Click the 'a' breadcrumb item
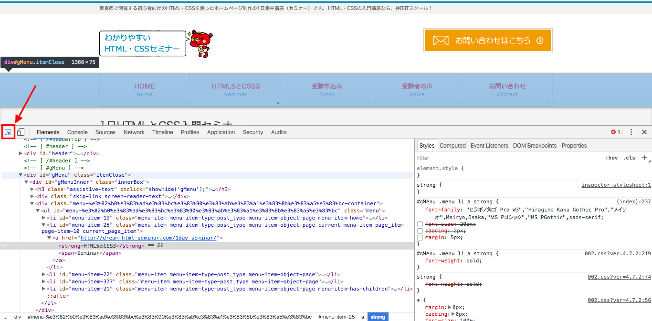This screenshot has width=652, height=321. point(363,317)
